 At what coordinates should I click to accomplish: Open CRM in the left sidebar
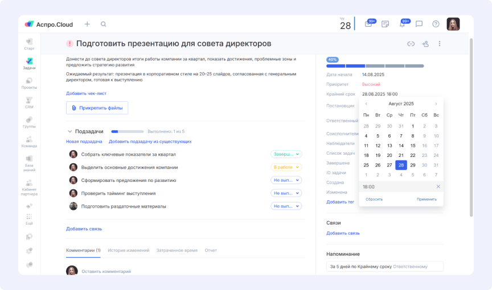29,102
